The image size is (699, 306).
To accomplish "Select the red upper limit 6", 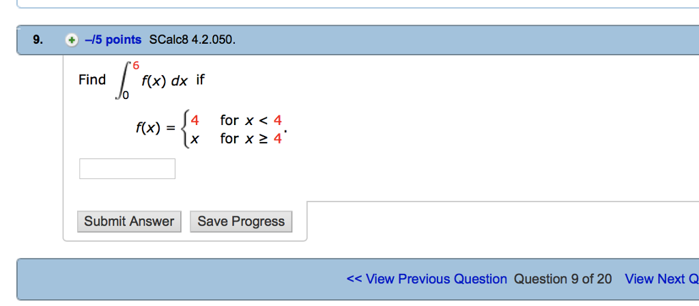I will tap(136, 66).
